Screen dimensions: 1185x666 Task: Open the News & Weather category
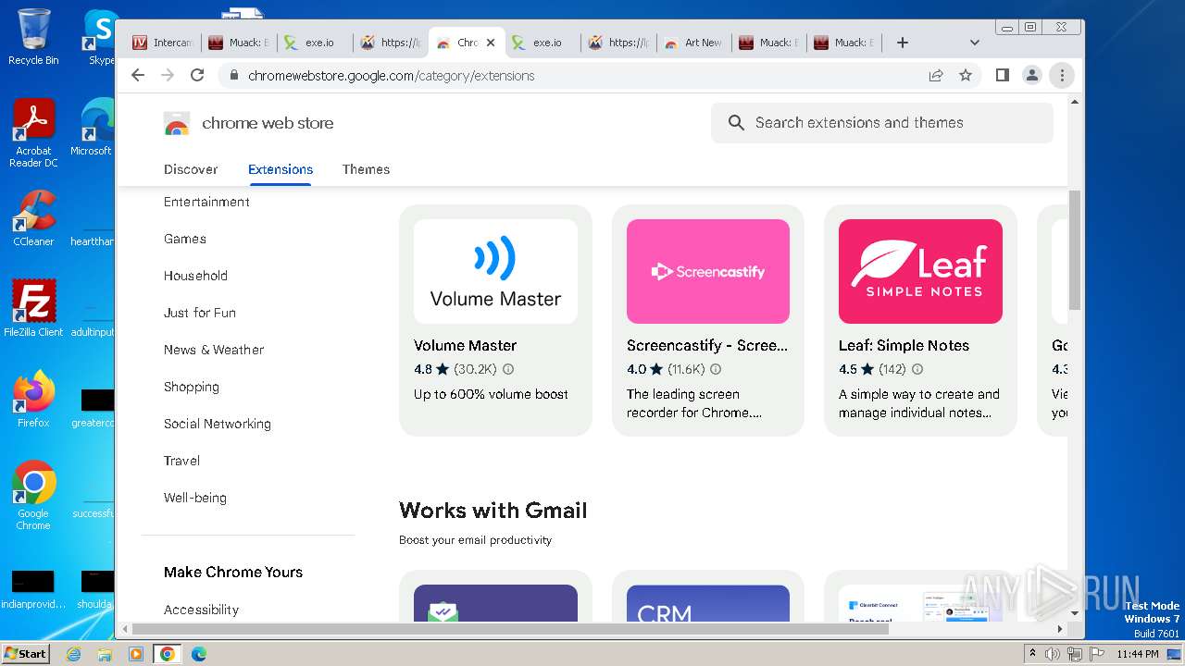click(x=214, y=350)
